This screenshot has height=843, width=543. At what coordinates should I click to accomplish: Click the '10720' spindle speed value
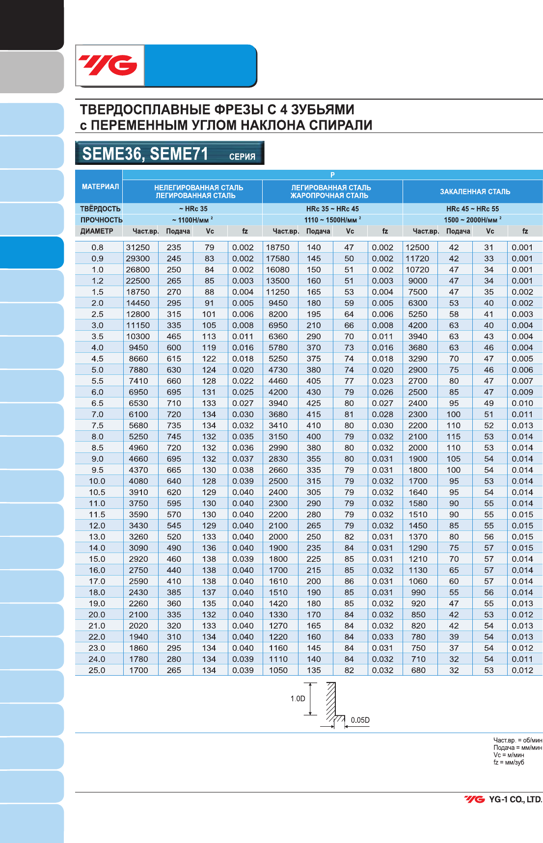point(417,269)
